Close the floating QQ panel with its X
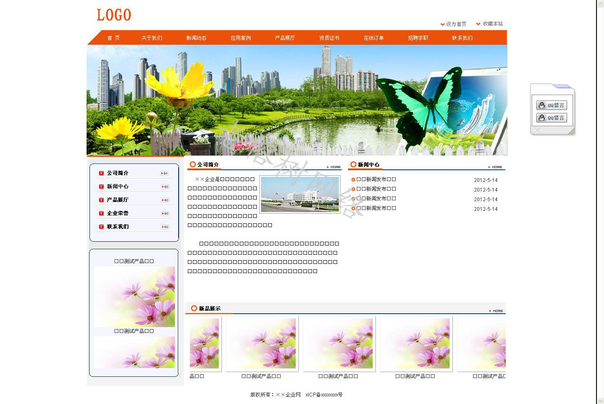Image resolution: width=604 pixels, height=404 pixels. click(x=537, y=130)
